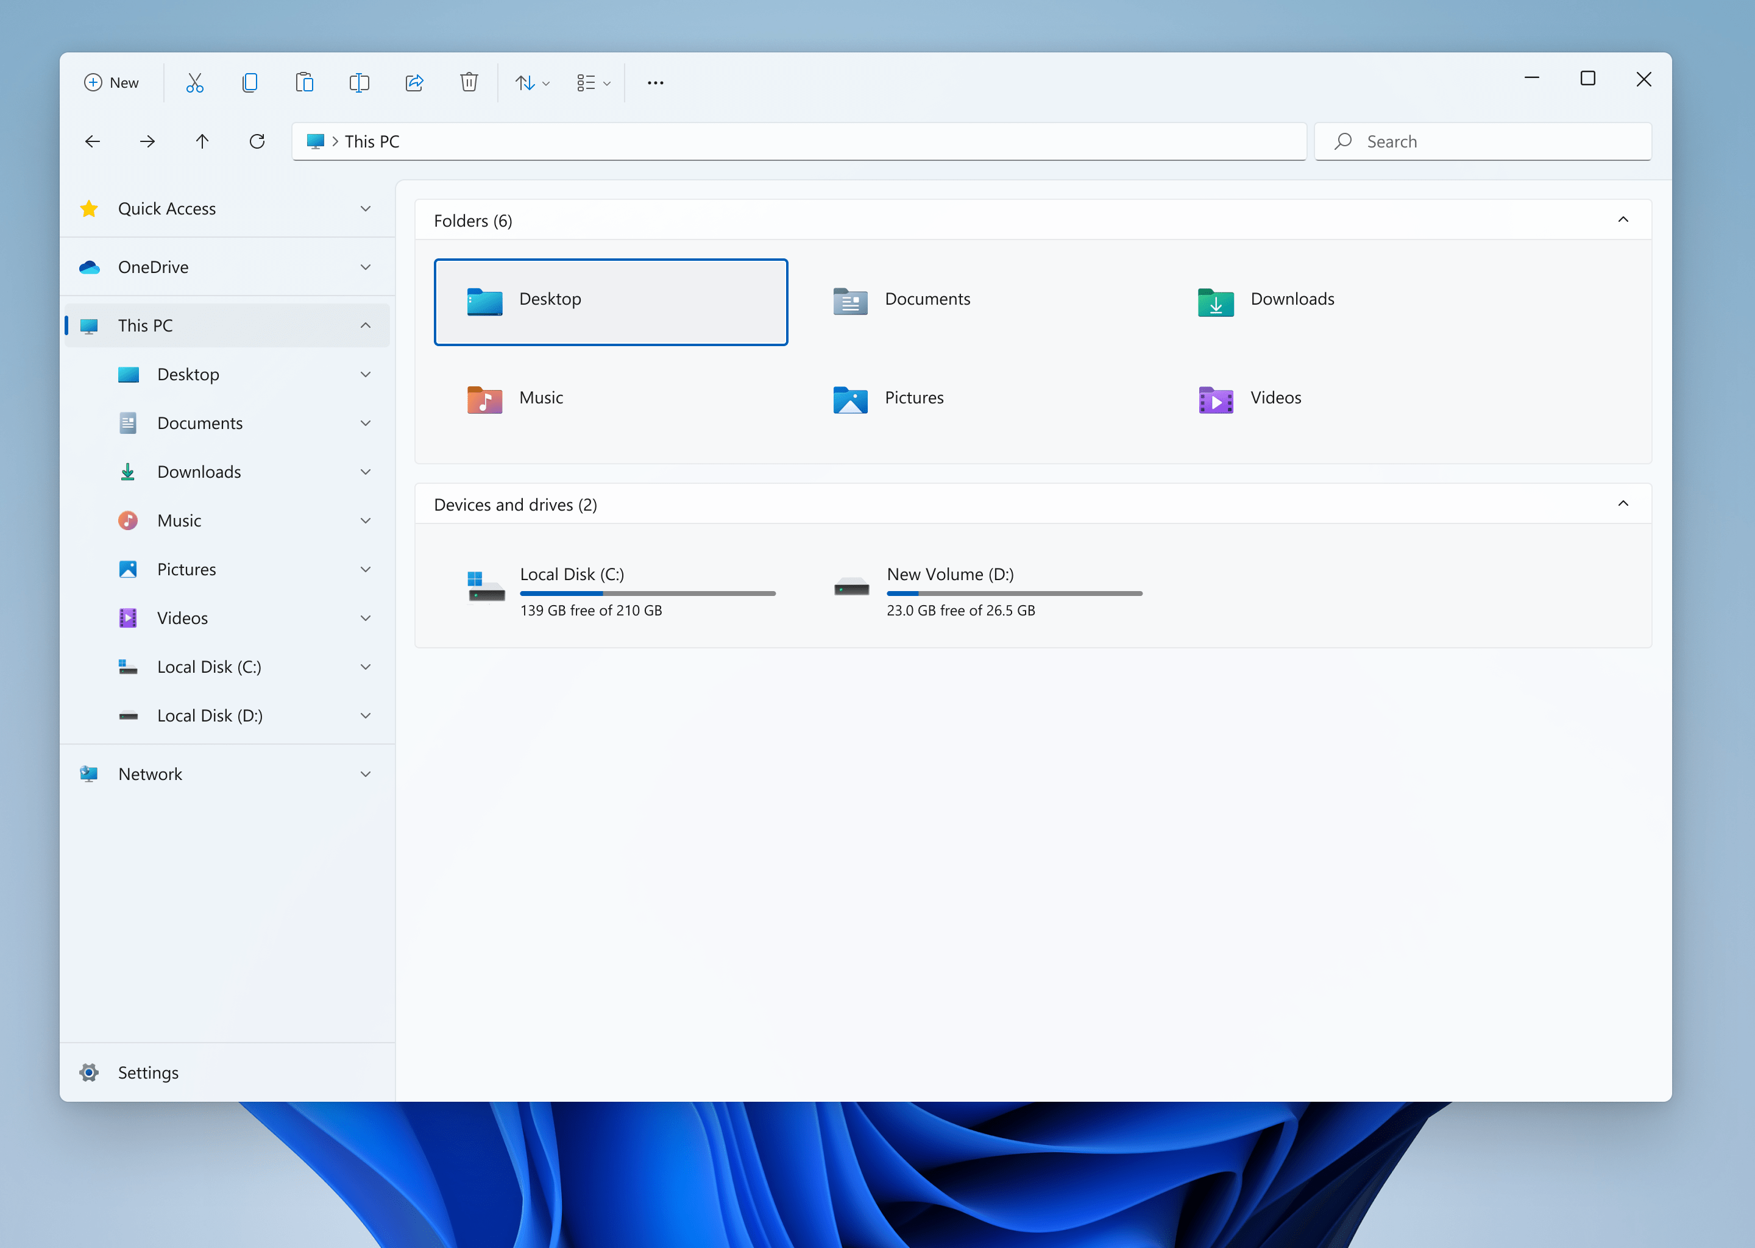Open the View layout dropdown
Viewport: 1755px width, 1248px height.
[592, 82]
